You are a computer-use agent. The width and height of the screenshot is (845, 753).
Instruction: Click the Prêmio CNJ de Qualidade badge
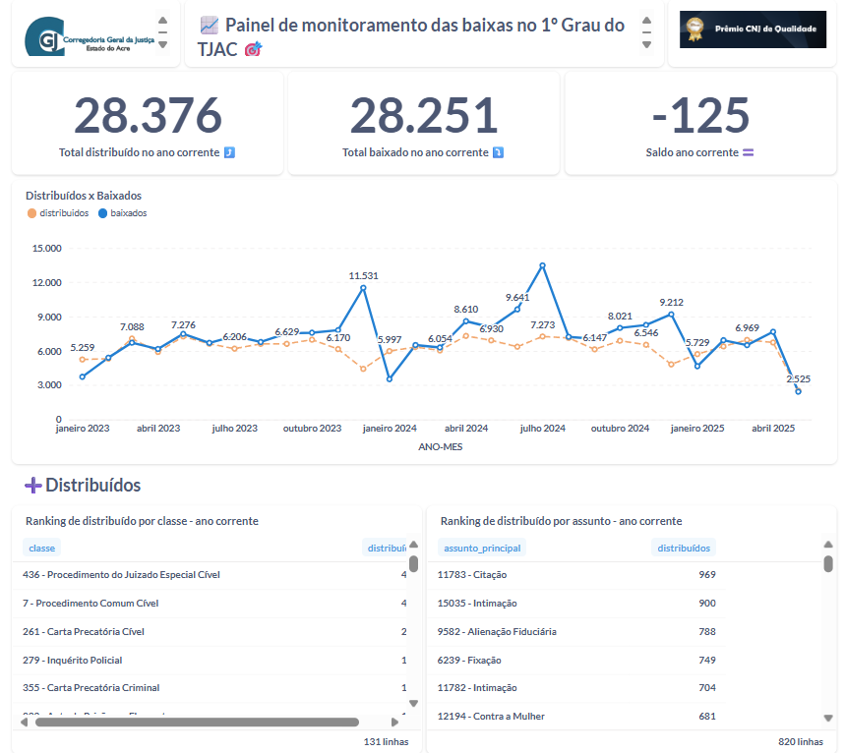pyautogui.click(x=753, y=30)
